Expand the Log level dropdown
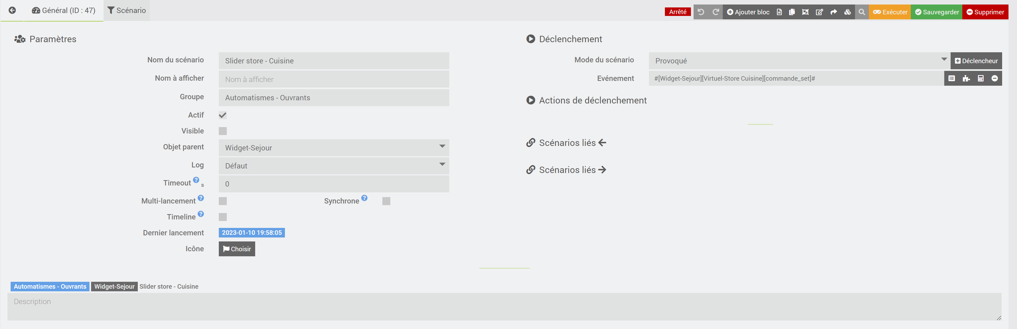The height and width of the screenshot is (329, 1017). click(x=334, y=166)
